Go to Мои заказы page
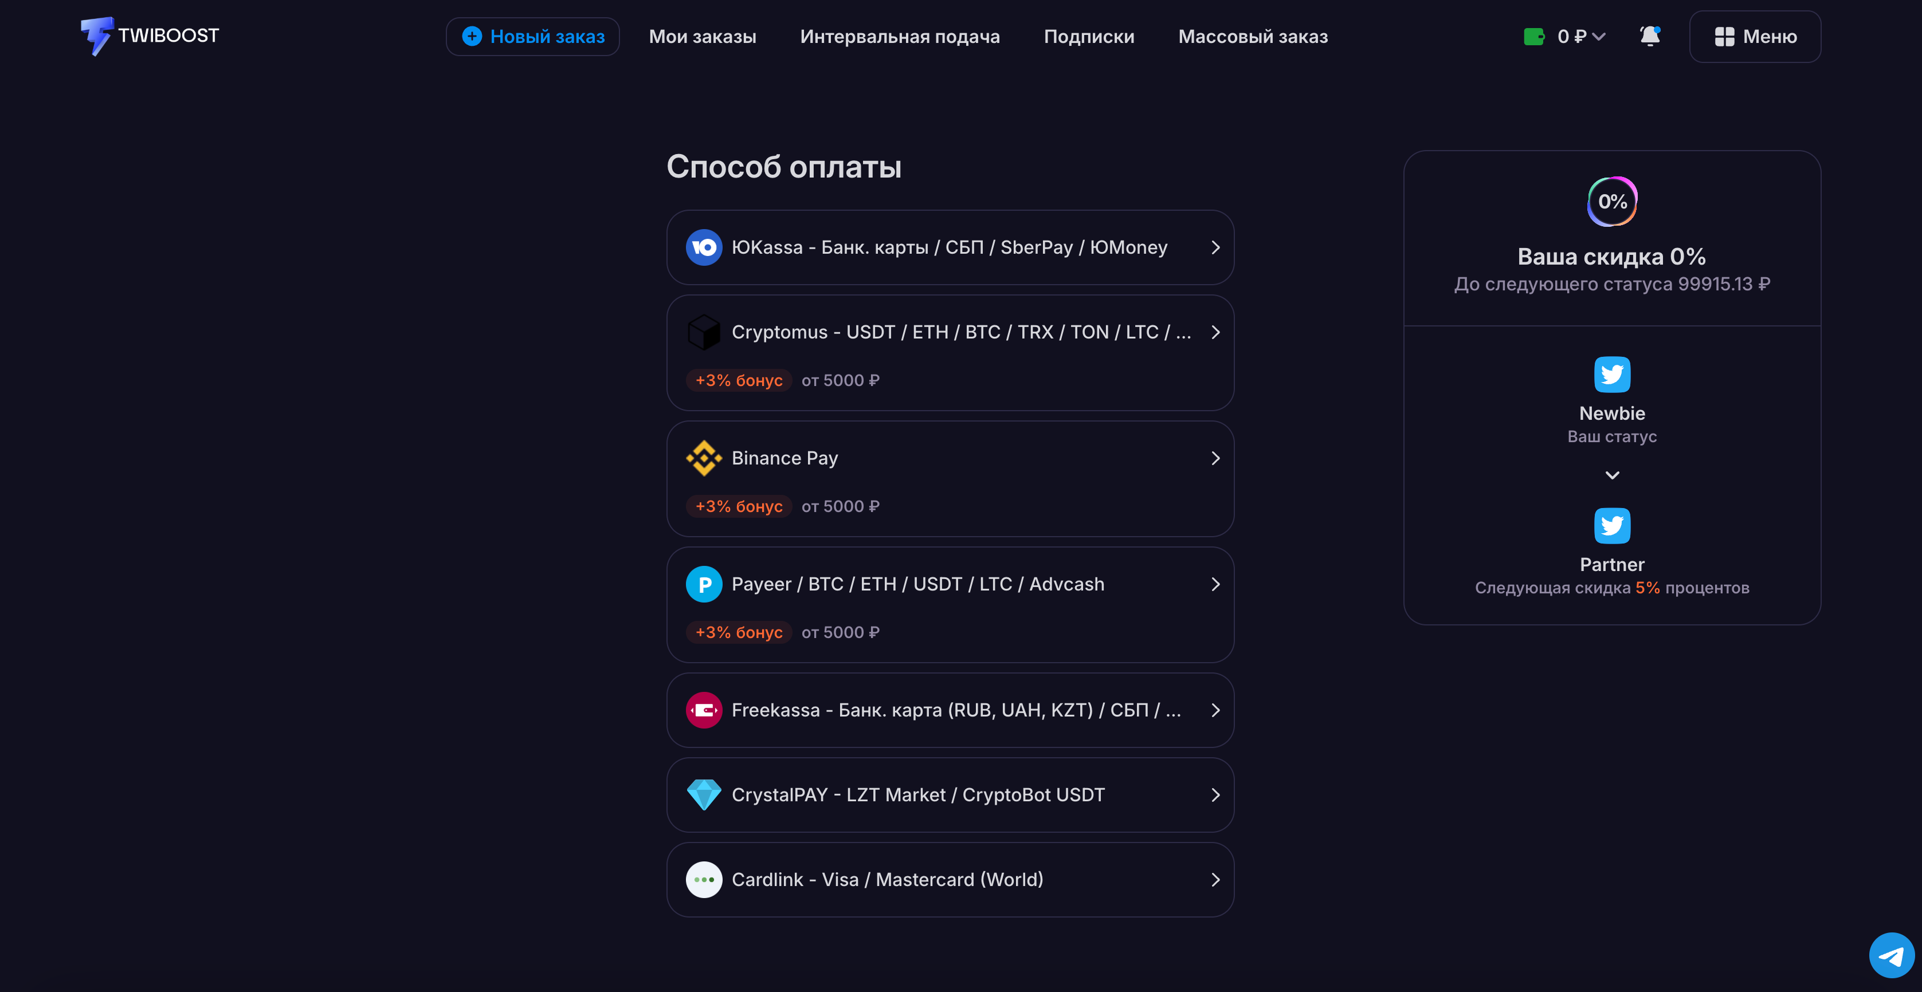This screenshot has height=992, width=1922. 702,37
